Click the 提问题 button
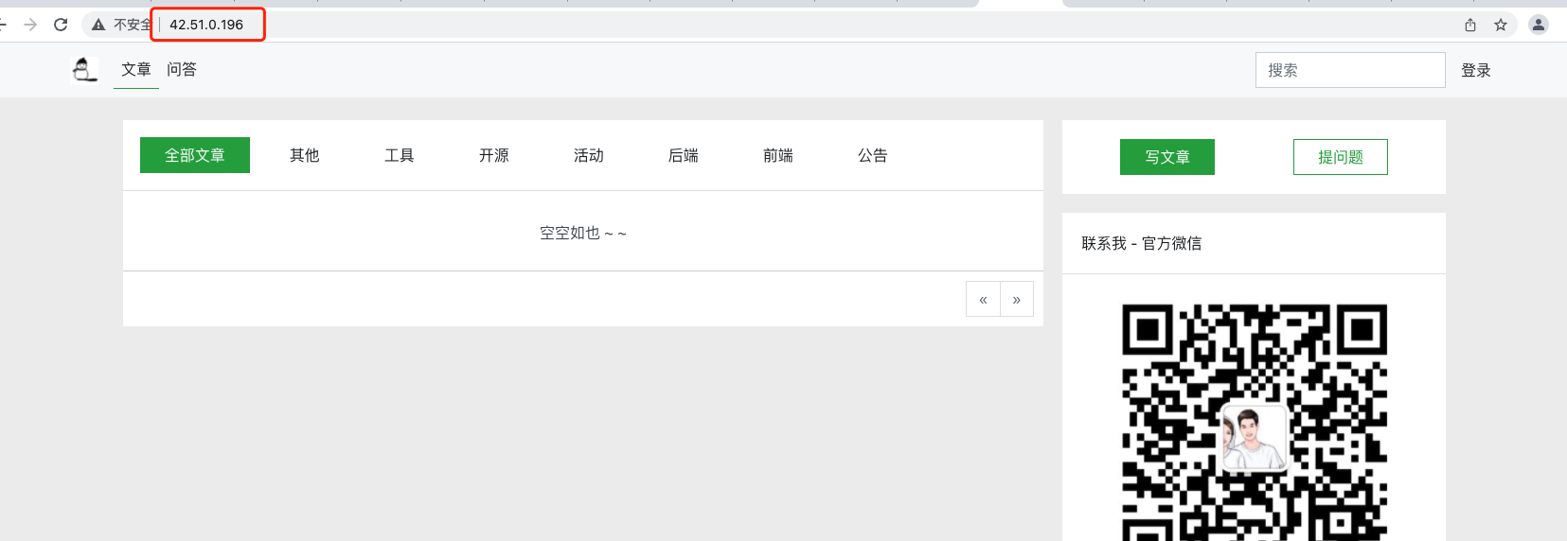 (1341, 157)
